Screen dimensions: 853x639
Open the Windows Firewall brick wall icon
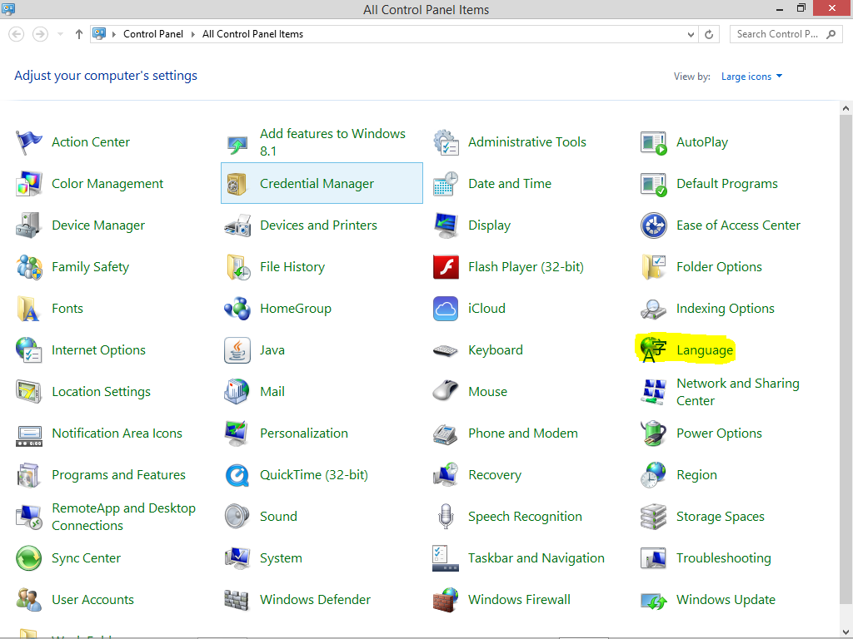click(x=446, y=600)
